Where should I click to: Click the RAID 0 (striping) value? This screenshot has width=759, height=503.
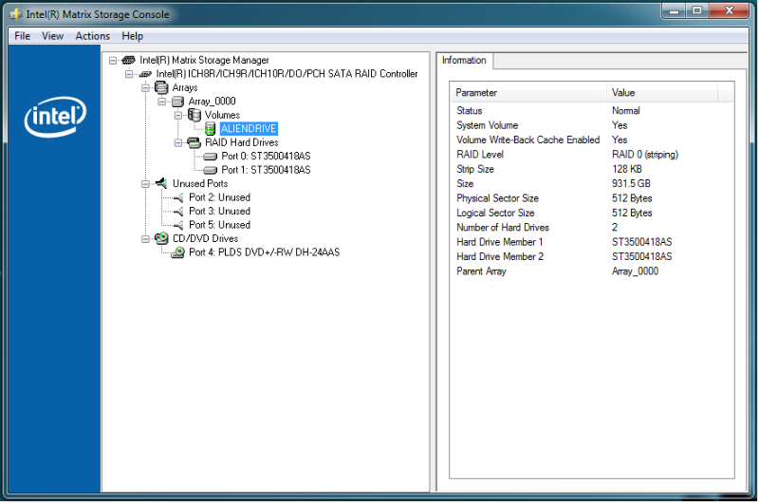[x=645, y=155]
